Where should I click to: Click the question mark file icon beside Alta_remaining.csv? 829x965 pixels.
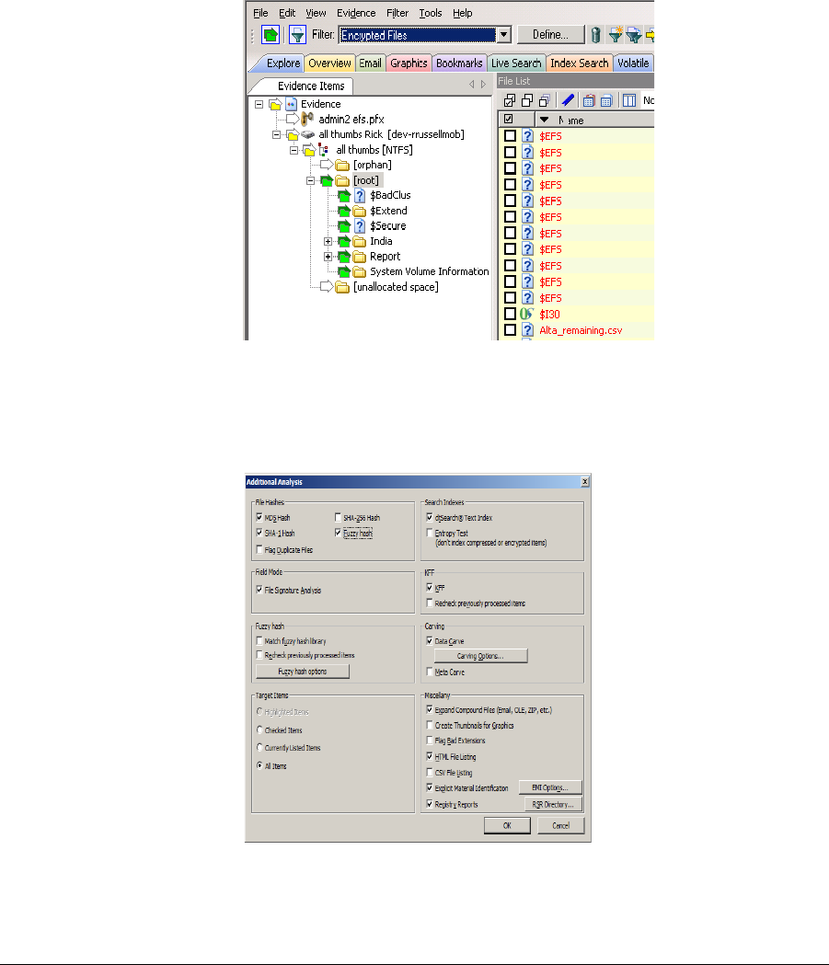pos(527,330)
